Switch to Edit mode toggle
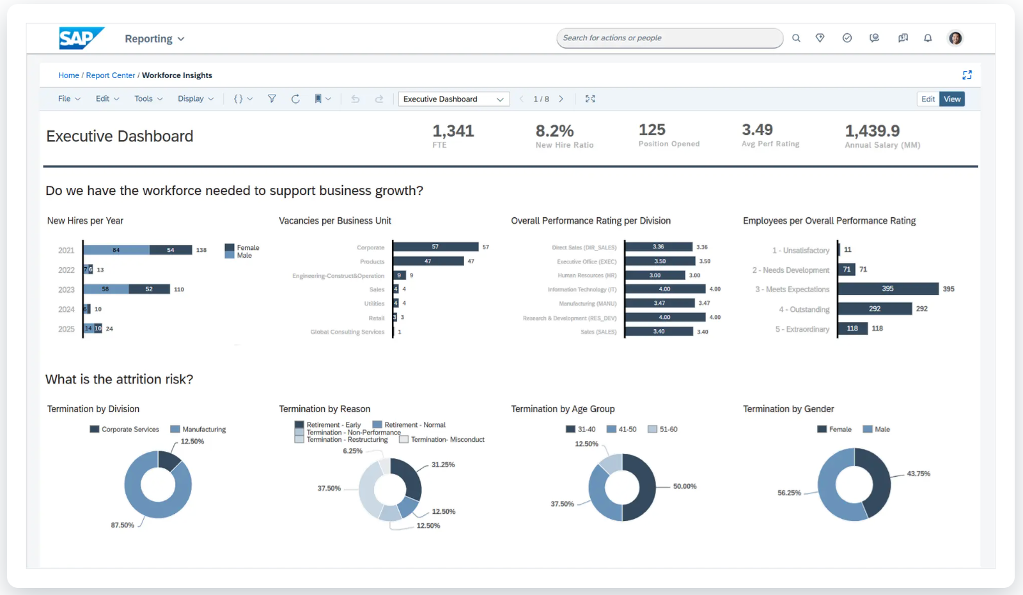 pyautogui.click(x=928, y=99)
